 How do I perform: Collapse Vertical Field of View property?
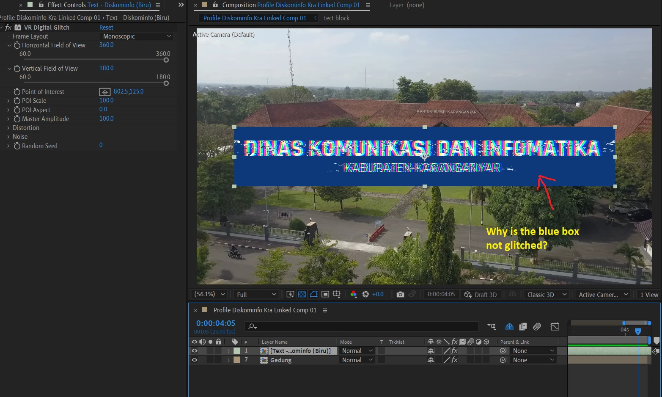[x=9, y=69]
